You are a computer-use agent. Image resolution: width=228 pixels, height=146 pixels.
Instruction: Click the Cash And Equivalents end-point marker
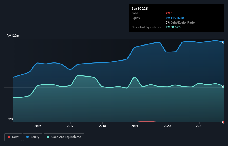pos(223,87)
